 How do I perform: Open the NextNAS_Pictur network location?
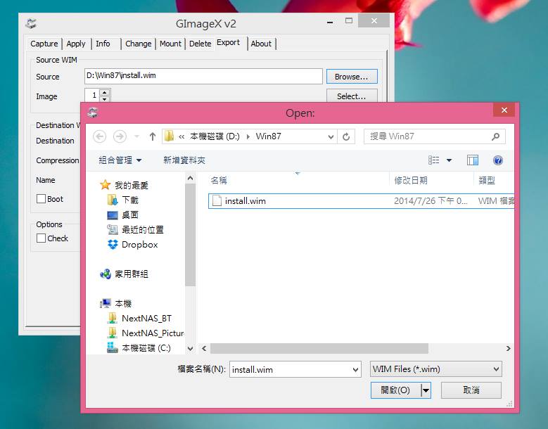click(146, 333)
